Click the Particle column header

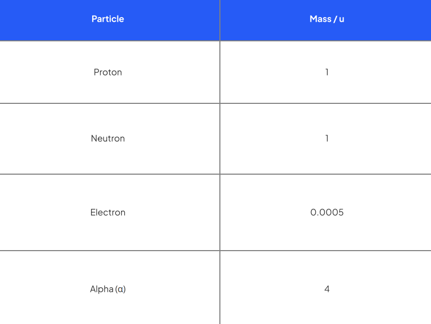108,19
